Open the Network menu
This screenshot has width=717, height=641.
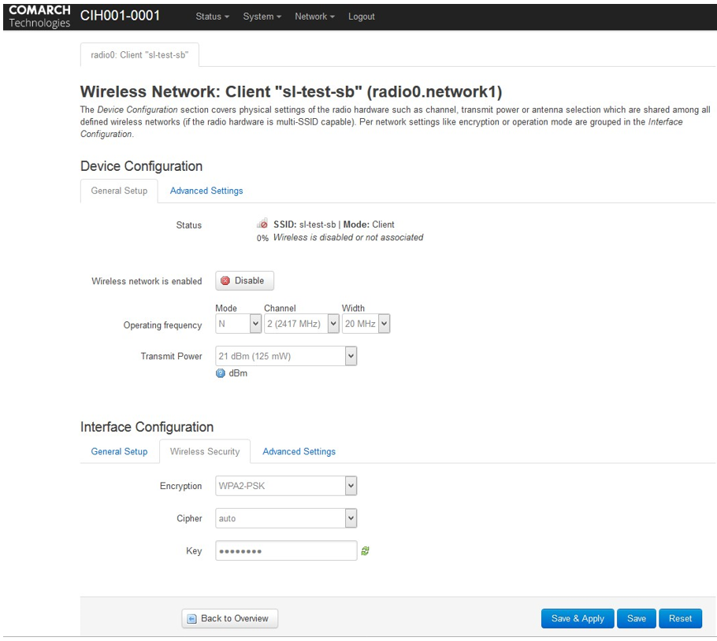coord(314,17)
